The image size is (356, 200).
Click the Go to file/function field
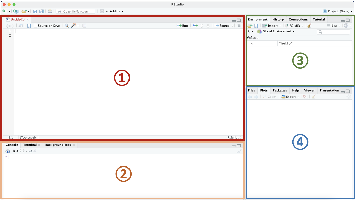(x=76, y=11)
